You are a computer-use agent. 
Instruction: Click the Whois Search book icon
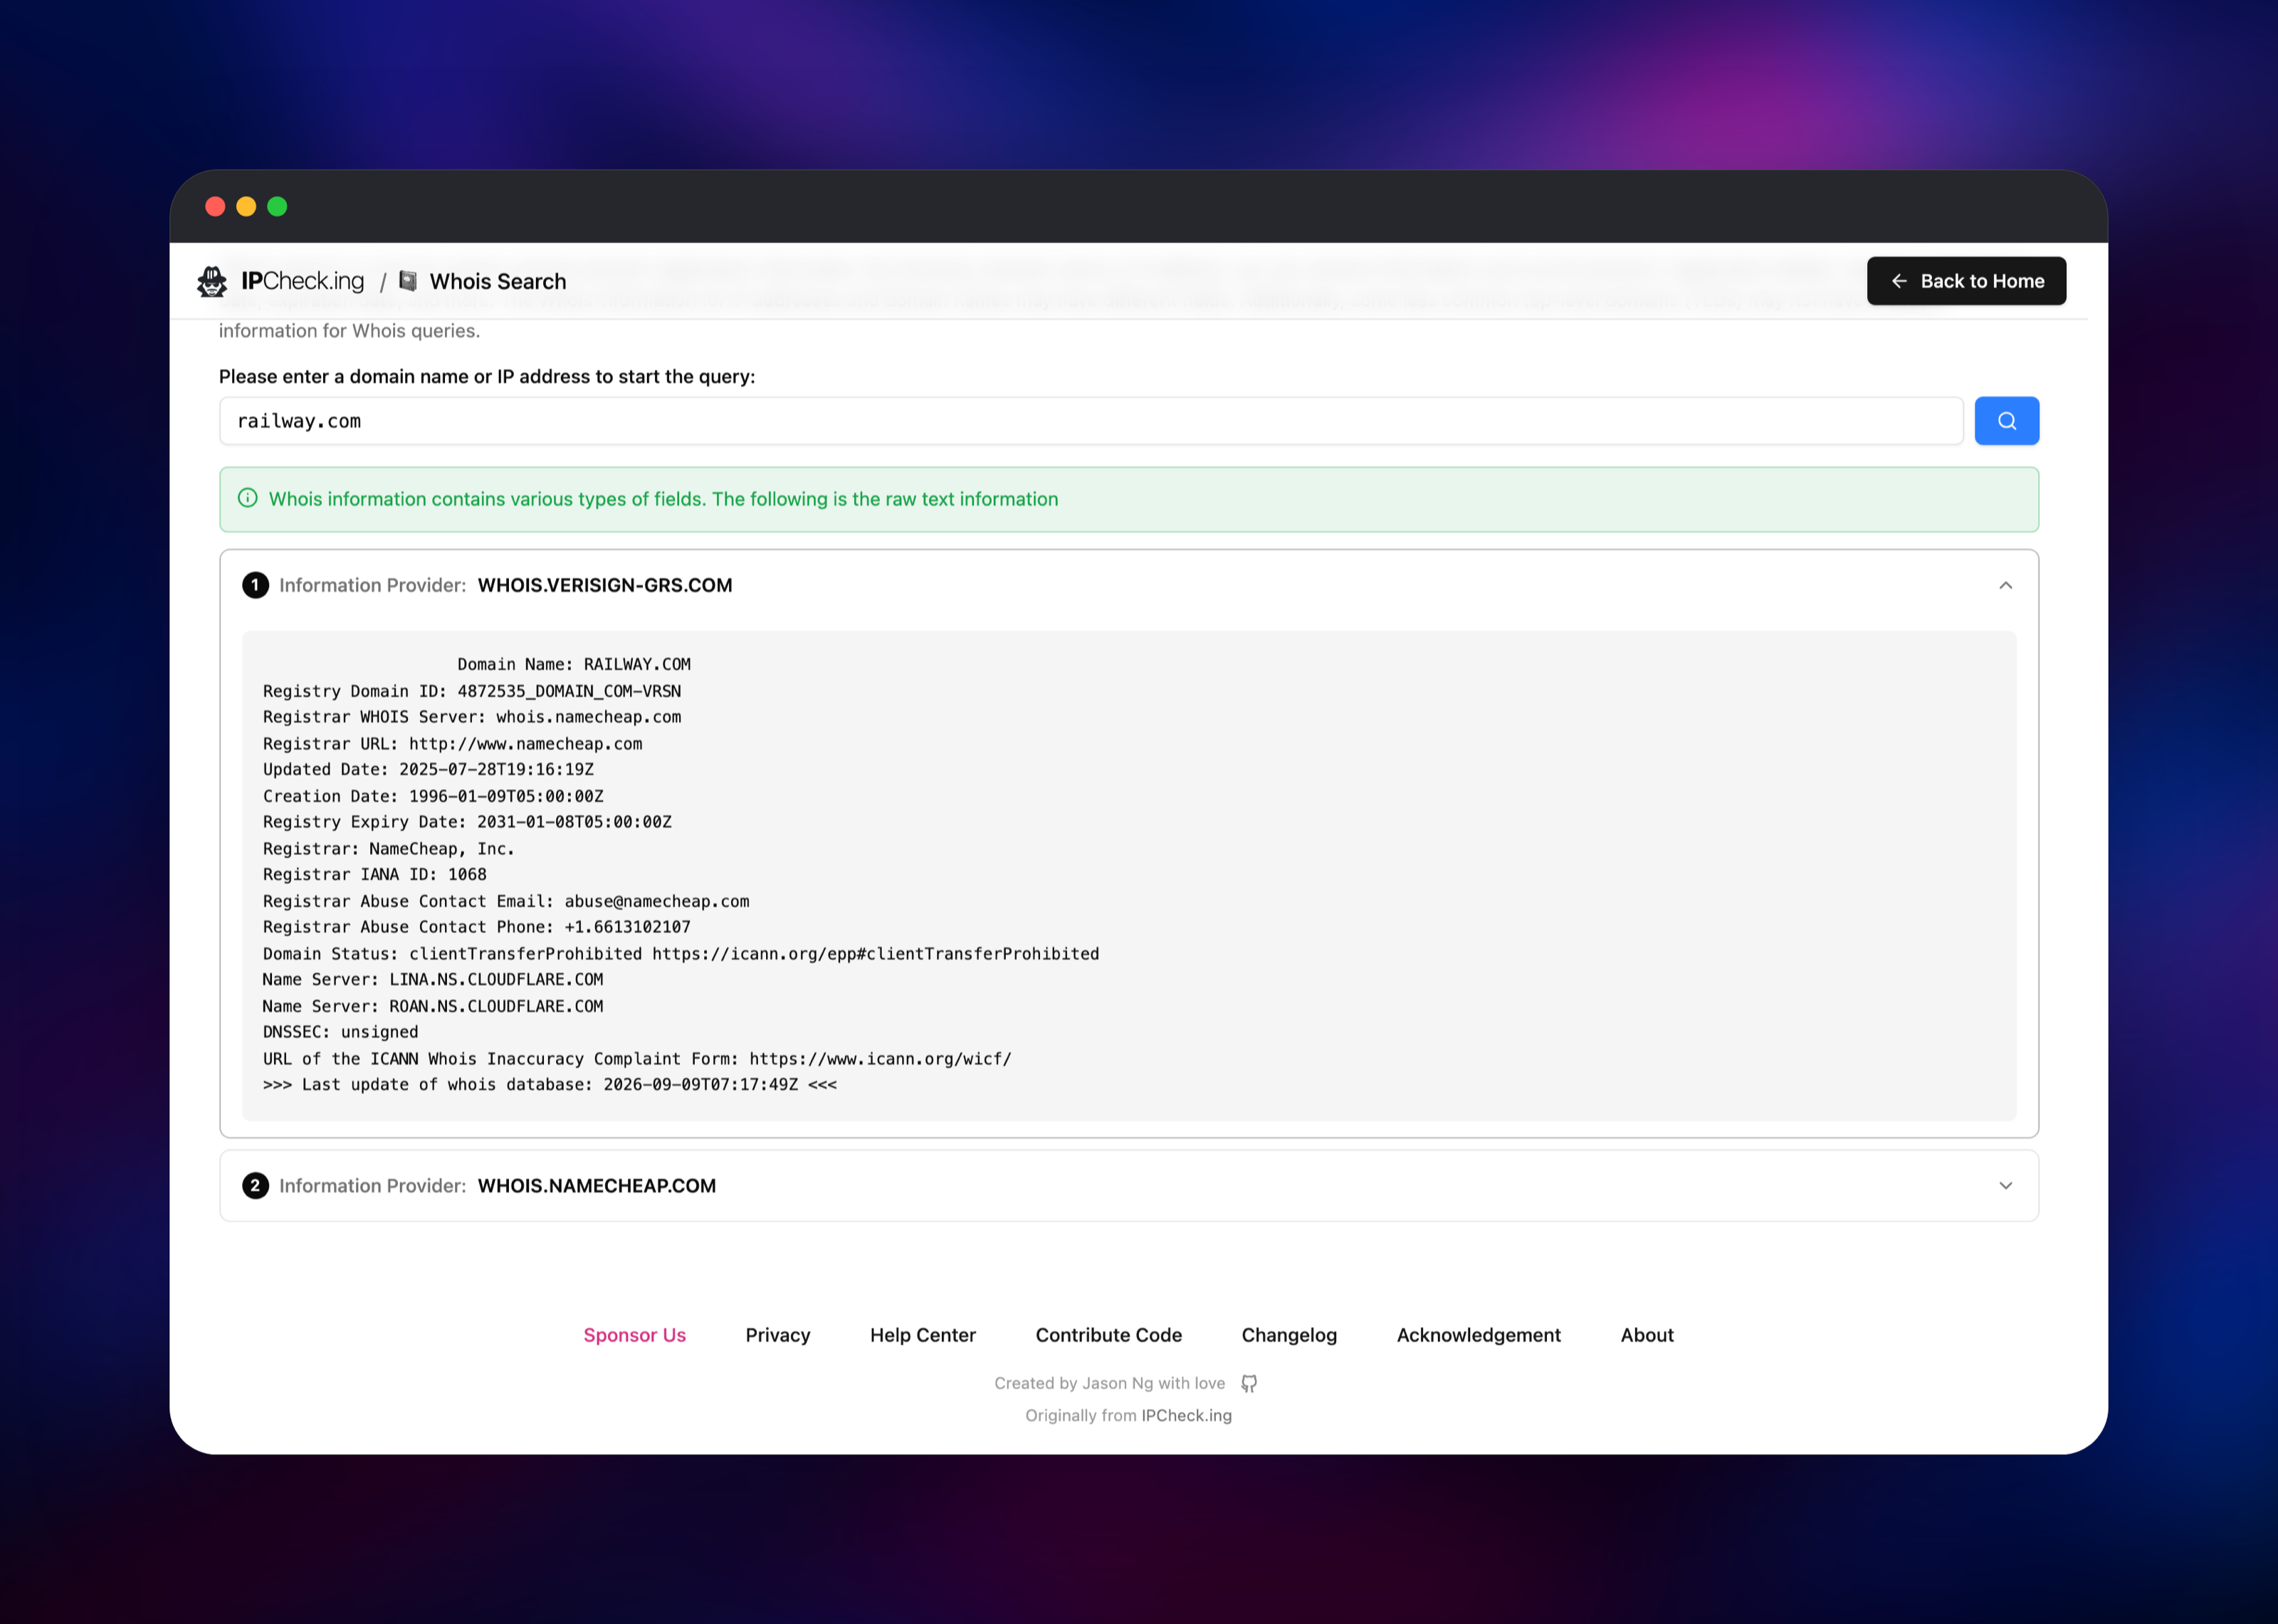[408, 281]
